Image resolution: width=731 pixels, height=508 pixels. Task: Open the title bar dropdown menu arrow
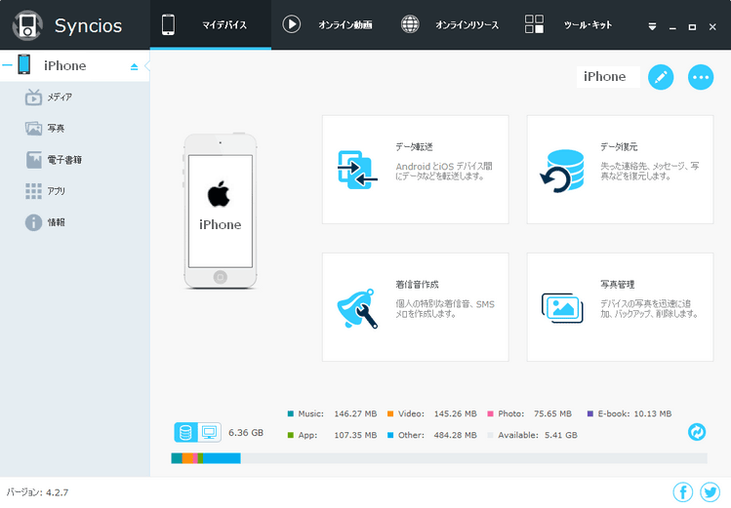652,26
